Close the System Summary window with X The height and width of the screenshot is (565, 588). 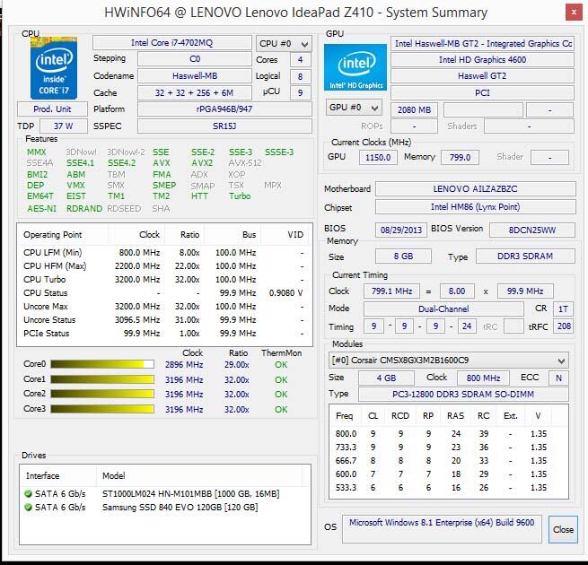tap(574, 13)
